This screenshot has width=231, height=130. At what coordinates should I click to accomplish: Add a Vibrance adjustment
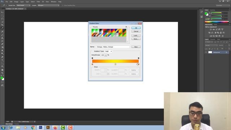click(x=222, y=30)
